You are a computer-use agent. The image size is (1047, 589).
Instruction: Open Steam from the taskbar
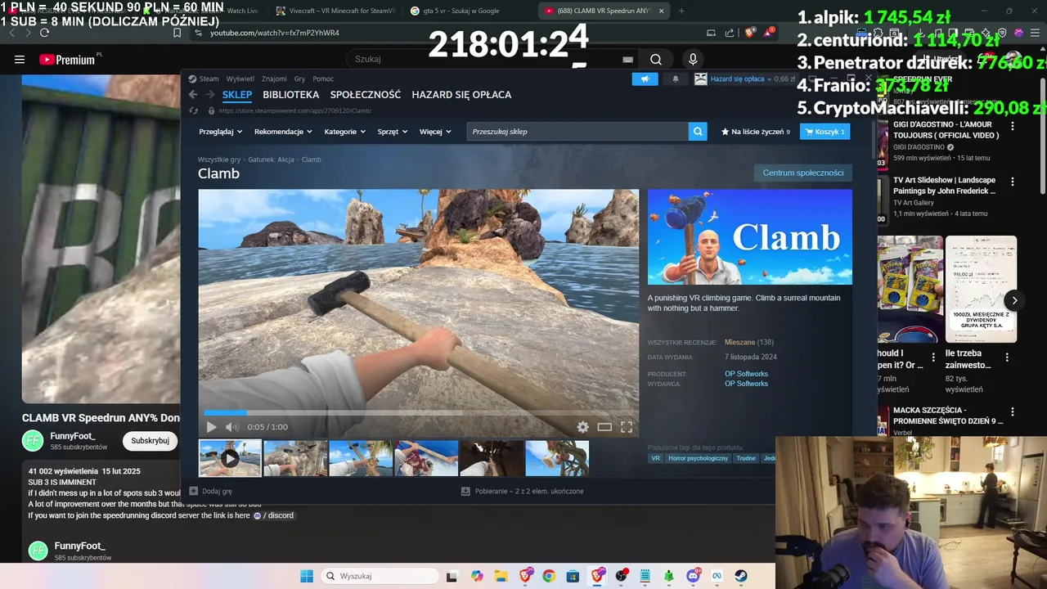pyautogui.click(x=741, y=576)
